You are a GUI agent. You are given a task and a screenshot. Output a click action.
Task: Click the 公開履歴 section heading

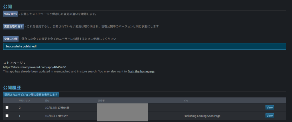12,87
